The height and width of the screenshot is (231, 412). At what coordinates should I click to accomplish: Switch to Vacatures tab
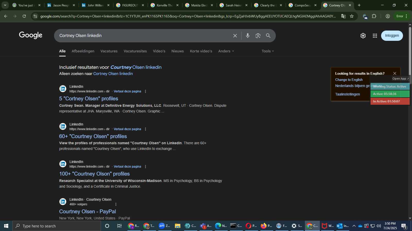coord(109,51)
